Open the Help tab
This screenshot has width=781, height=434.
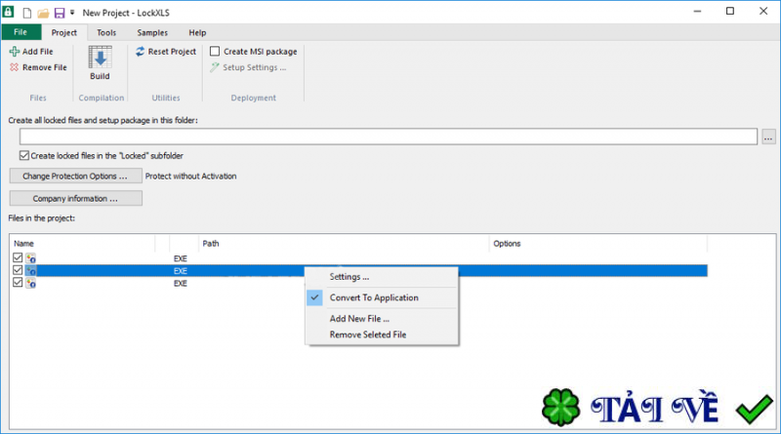197,32
